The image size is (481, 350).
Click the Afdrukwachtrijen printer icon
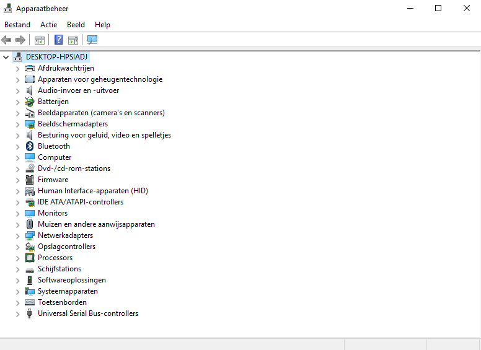30,68
